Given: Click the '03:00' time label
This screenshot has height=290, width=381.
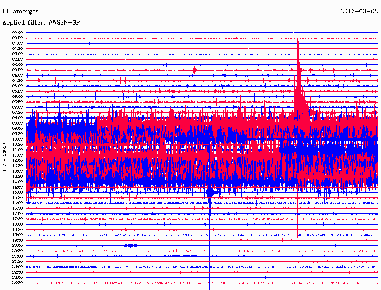Looking at the screenshot, I should (17, 65).
